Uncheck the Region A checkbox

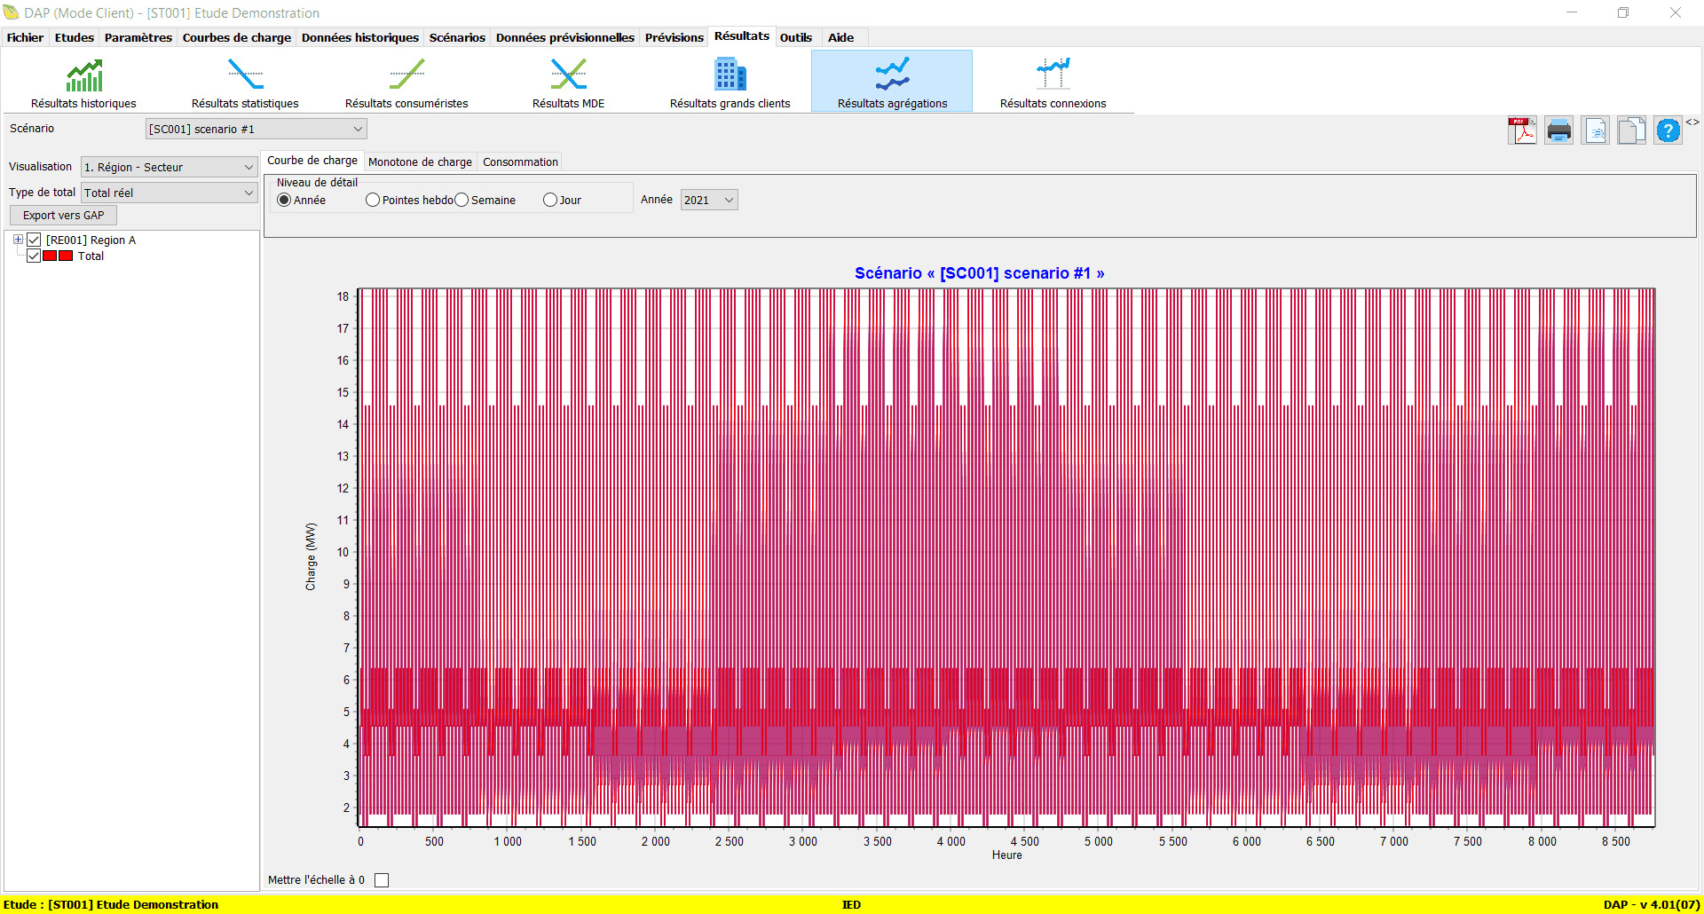point(35,240)
